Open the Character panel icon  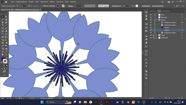tap(146, 63)
